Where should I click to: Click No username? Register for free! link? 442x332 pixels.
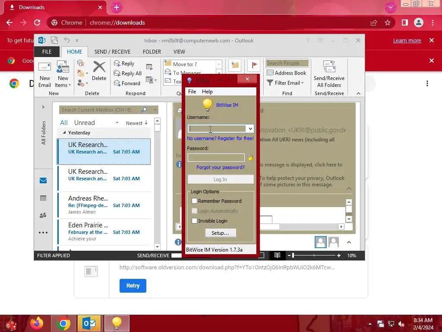pyautogui.click(x=220, y=138)
